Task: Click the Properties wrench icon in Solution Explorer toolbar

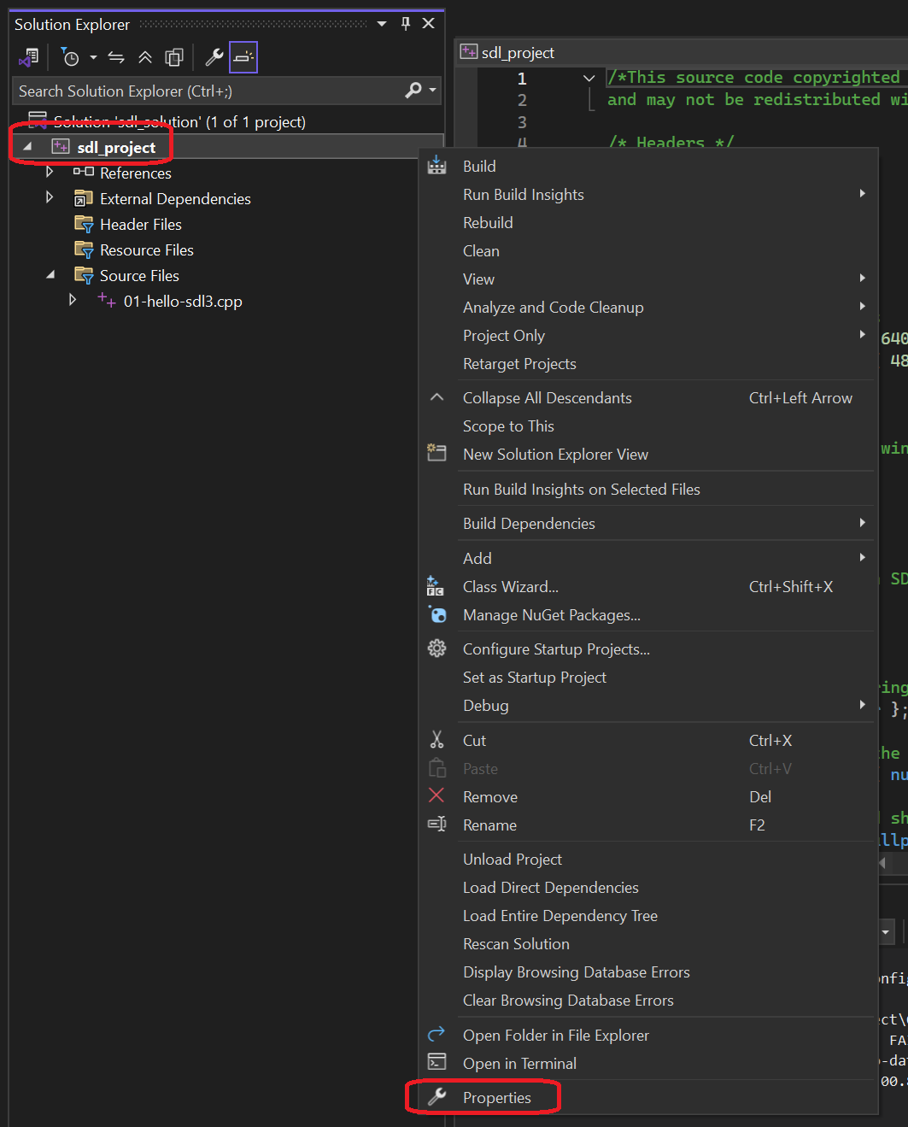Action: (214, 57)
